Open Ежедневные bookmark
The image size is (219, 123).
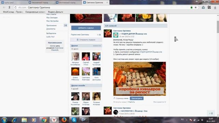pyautogui.click(x=35, y=12)
